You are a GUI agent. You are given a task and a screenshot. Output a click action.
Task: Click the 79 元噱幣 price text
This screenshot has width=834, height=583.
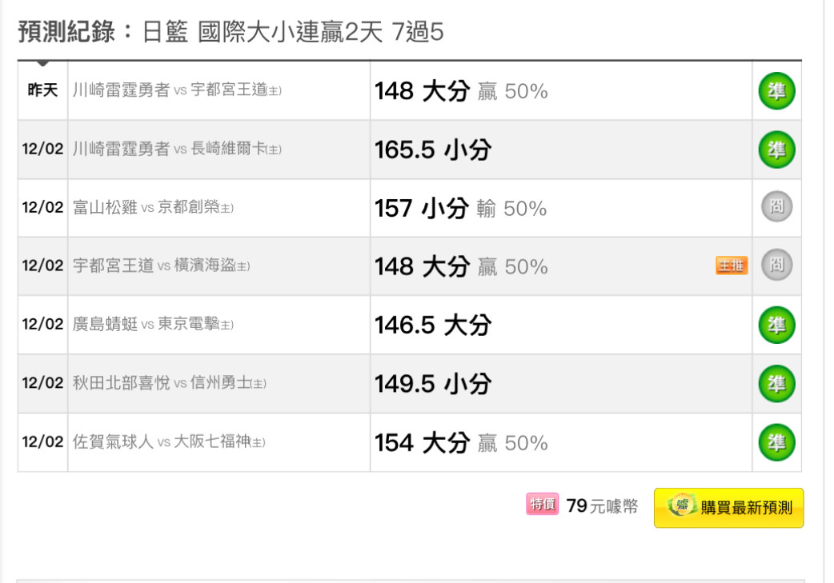pos(602,506)
